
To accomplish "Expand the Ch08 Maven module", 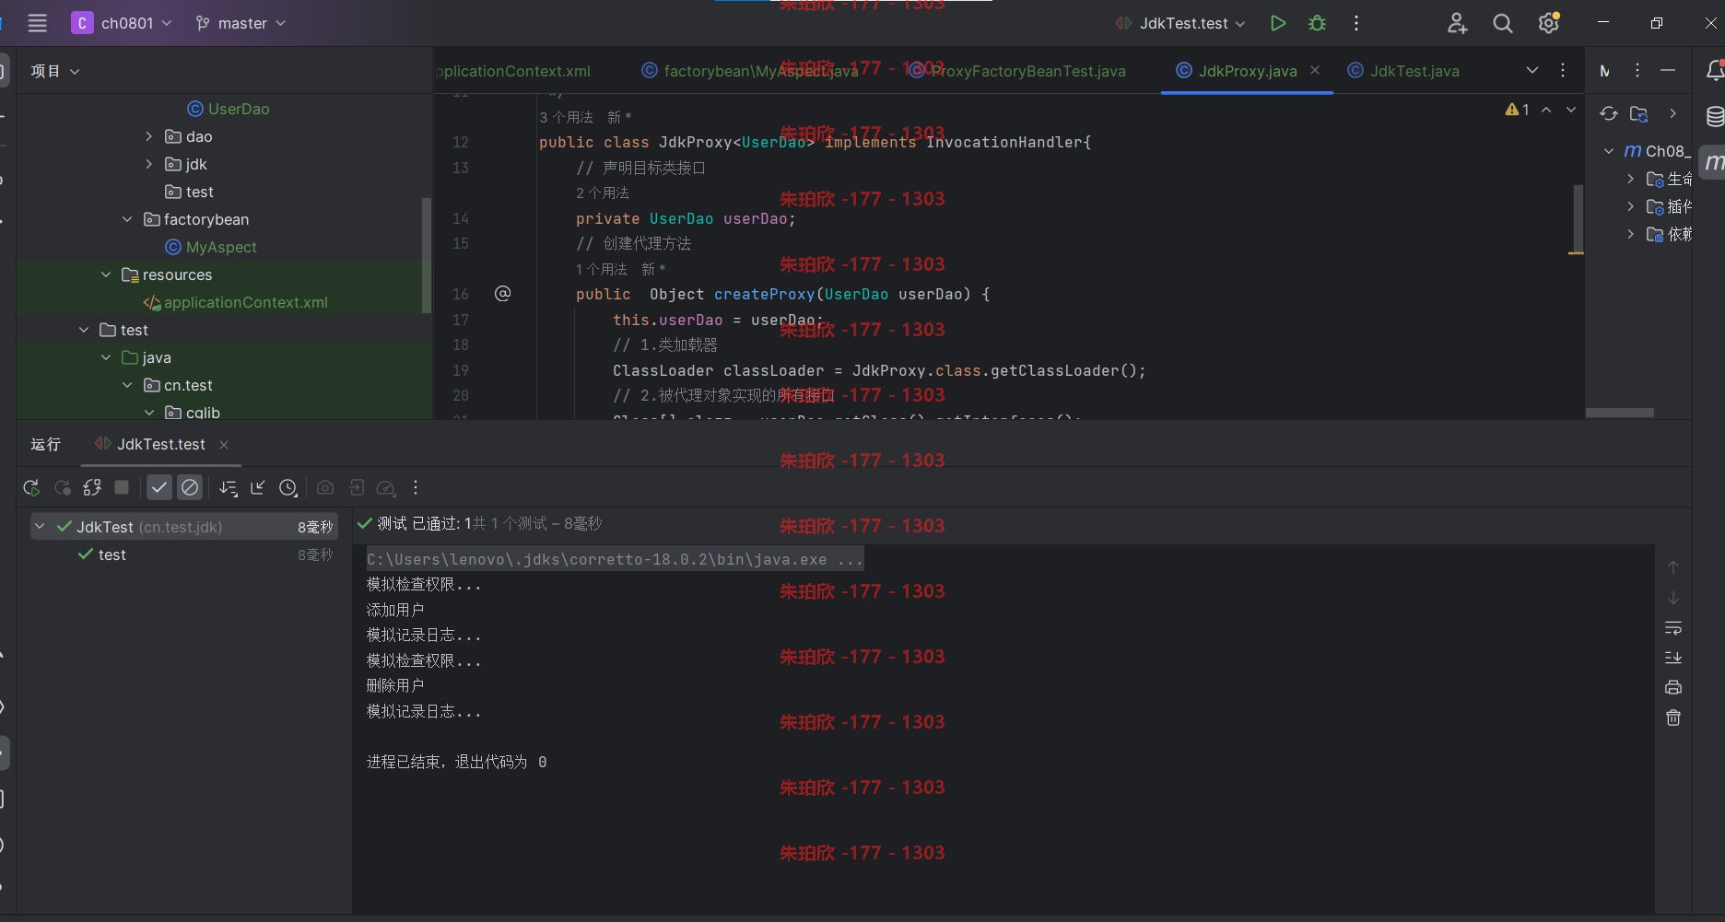I will click(x=1609, y=151).
